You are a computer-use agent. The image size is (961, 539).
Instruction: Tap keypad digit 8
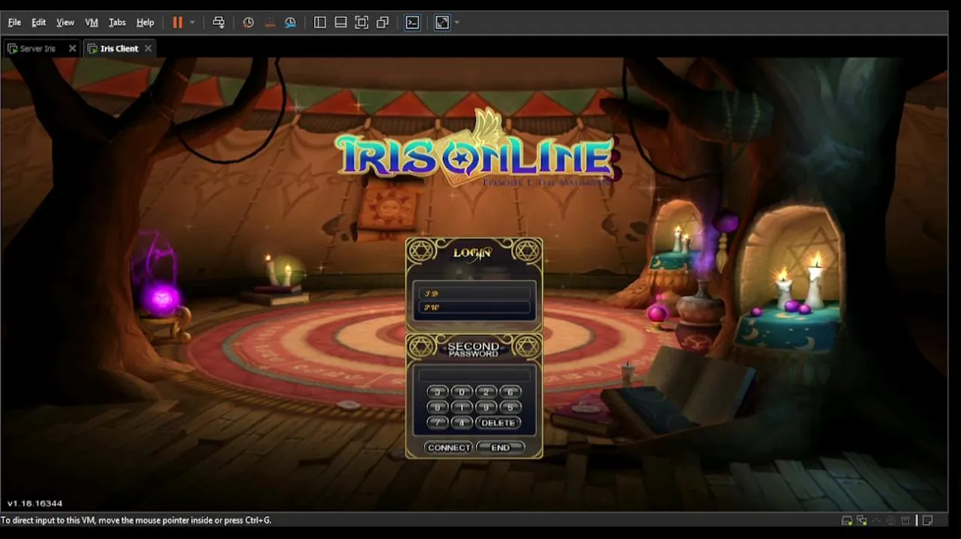[438, 407]
